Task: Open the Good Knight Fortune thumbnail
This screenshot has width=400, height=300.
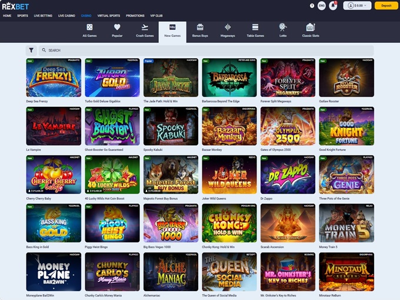Action: click(346, 126)
